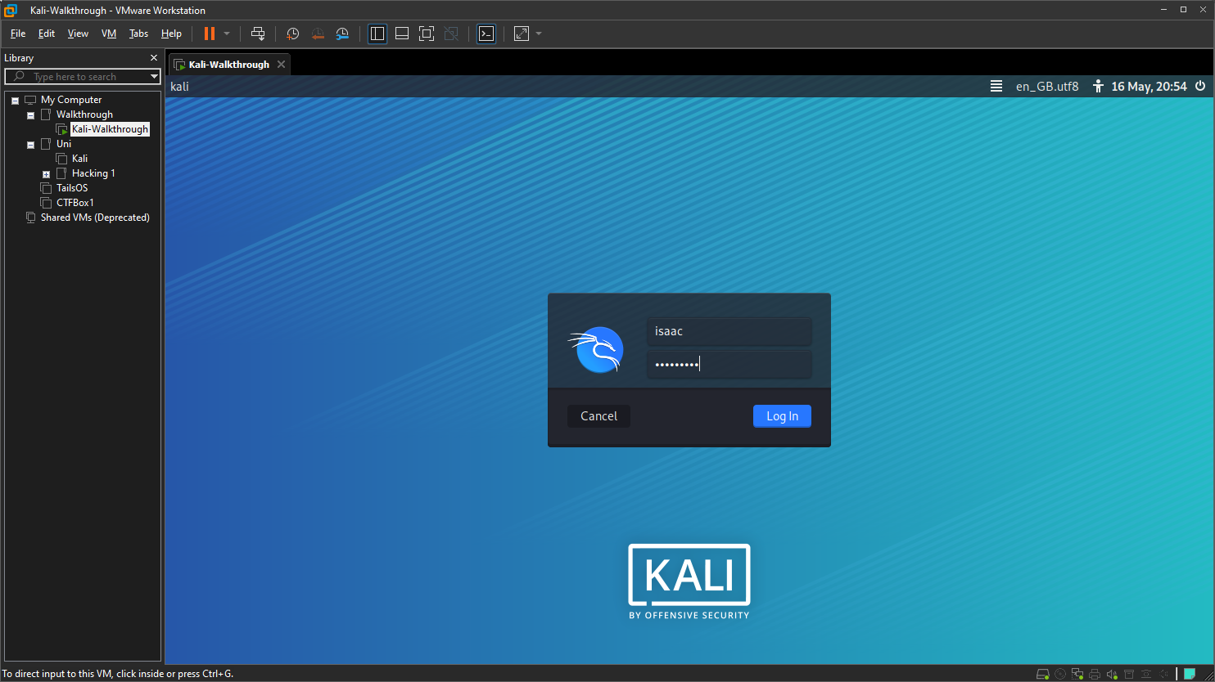Click the stretch guest display icon
Image resolution: width=1215 pixels, height=682 pixels.
pyautogui.click(x=522, y=34)
